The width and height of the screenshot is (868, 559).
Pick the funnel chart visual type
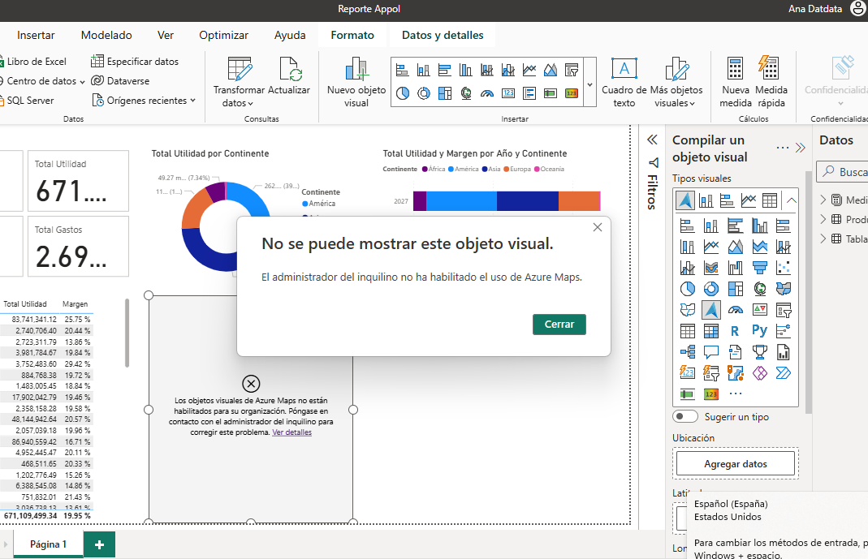coord(759,268)
